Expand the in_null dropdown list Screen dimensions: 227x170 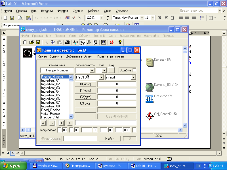(133, 77)
